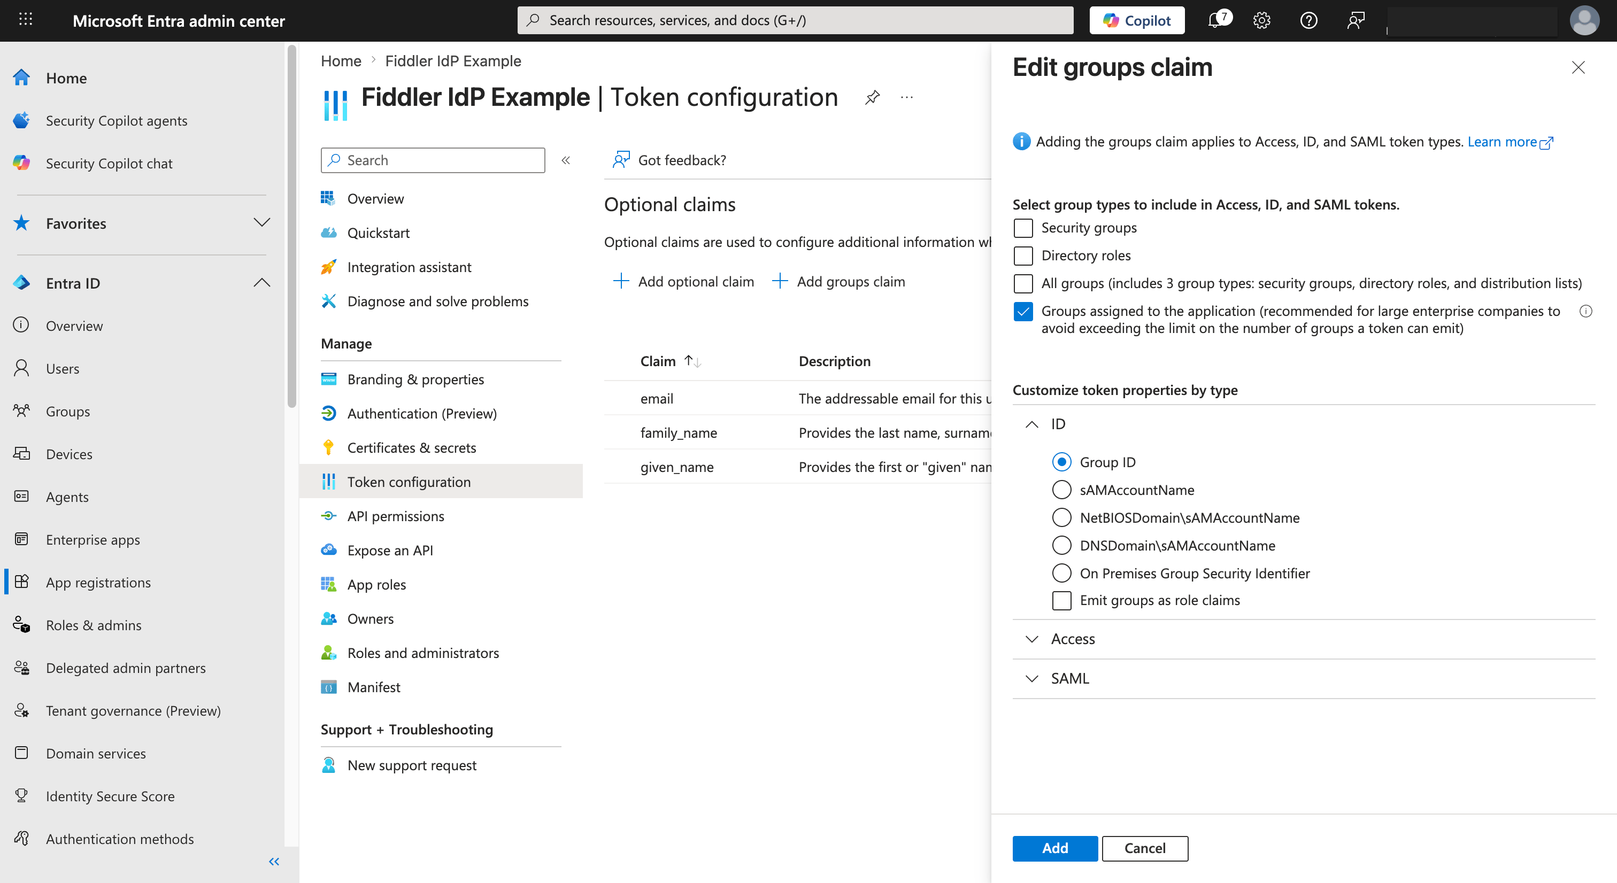Screen dimensions: 1617x883
Task: Open the Copilot button
Action: pyautogui.click(x=1137, y=20)
